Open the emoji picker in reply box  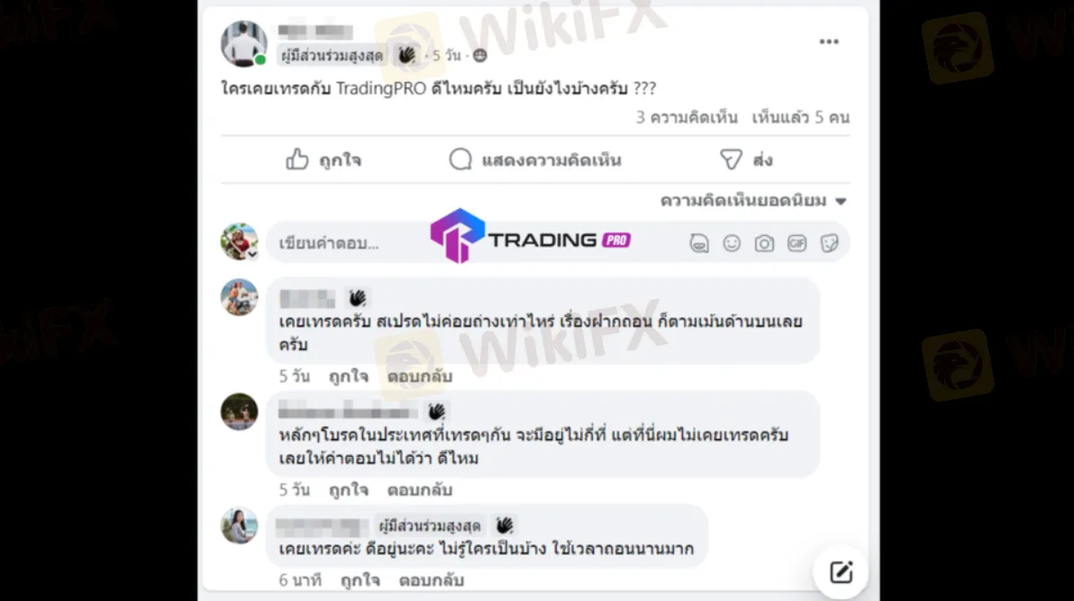click(732, 243)
